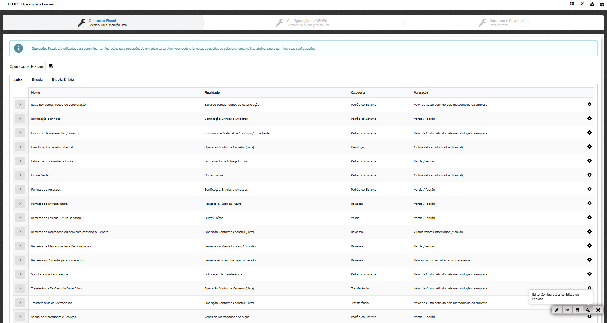607x323 pixels.
Task: Click the list view icon in the top bar
Action: click(572, 4)
